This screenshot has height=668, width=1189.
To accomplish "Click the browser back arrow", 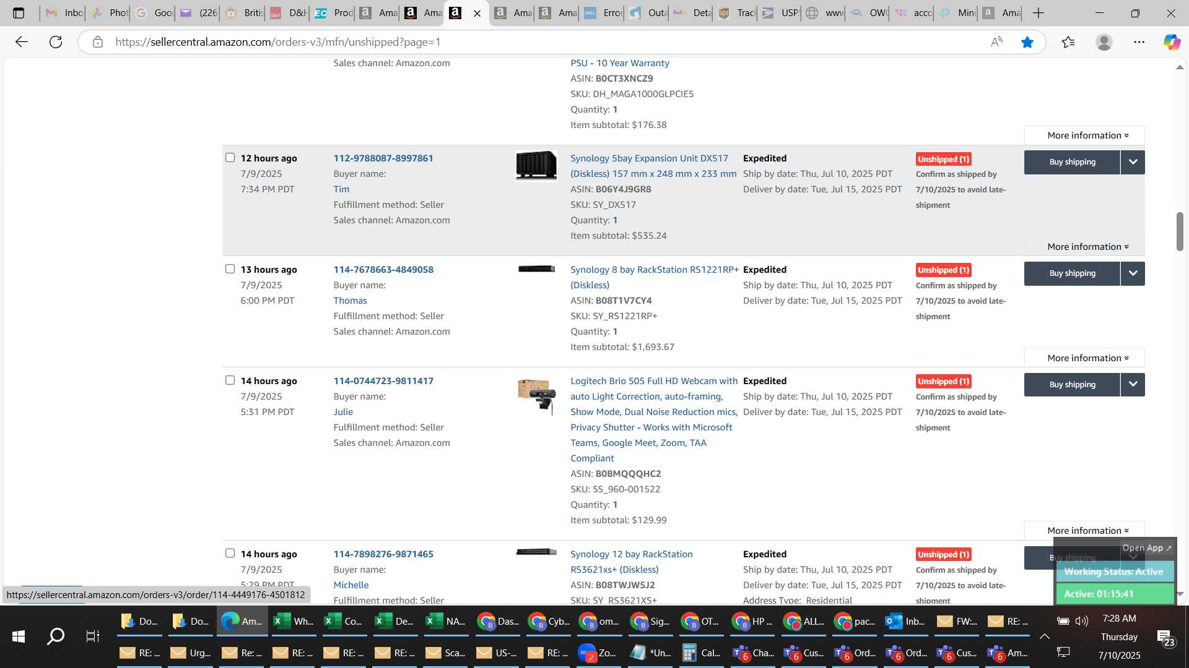I will tap(22, 42).
